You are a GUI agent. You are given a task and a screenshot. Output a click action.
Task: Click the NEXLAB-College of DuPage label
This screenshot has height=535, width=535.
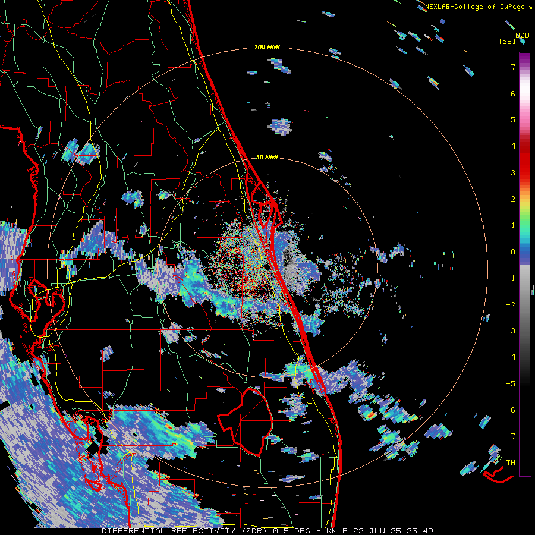pyautogui.click(x=476, y=7)
